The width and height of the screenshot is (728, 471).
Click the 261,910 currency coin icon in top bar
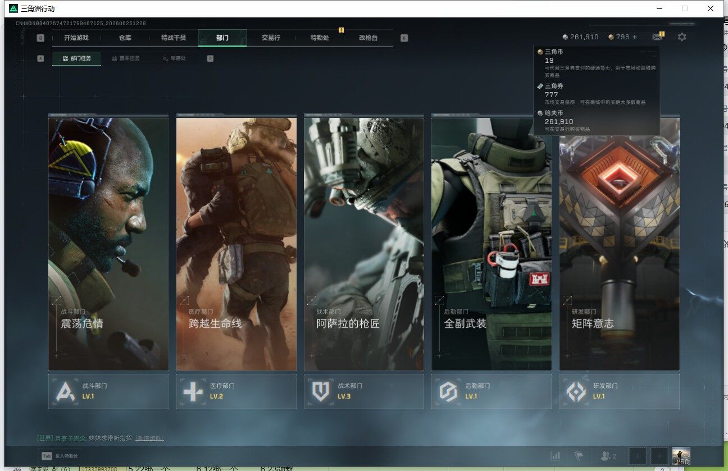click(565, 37)
